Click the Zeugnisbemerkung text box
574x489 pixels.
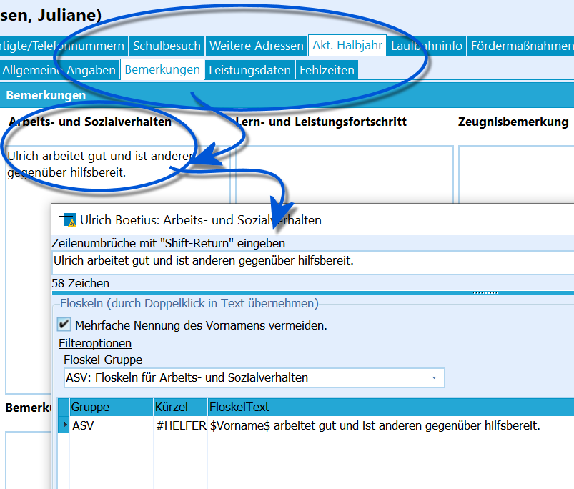coord(516,174)
